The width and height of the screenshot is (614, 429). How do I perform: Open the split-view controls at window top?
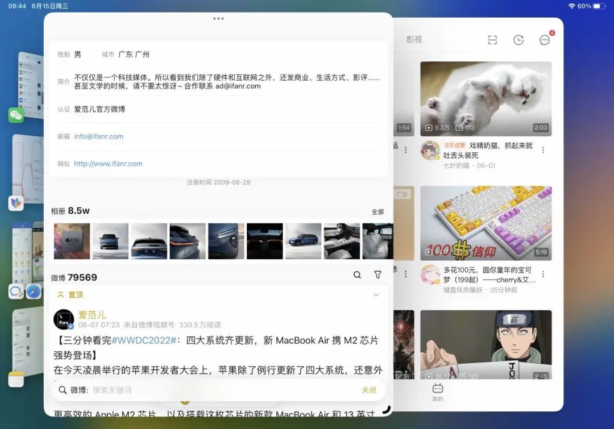coord(218,19)
